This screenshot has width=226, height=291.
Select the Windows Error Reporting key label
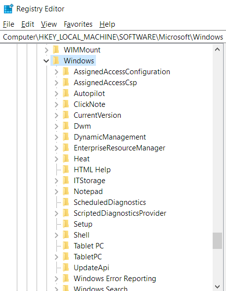click(115, 279)
